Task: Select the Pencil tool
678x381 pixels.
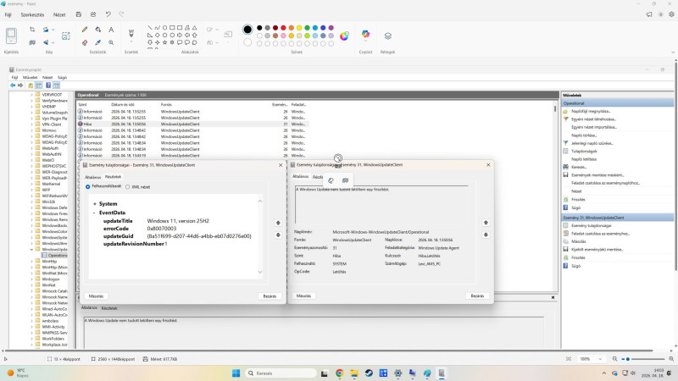Action: [85, 30]
